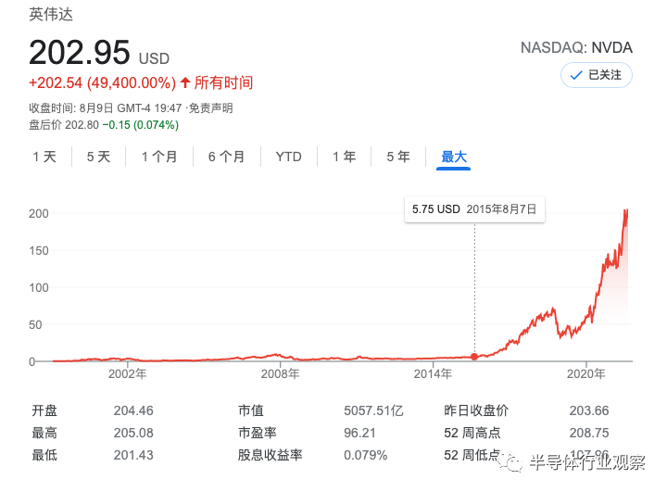The width and height of the screenshot is (667, 492).
Task: Click the 2008年 axis label
Action: (281, 374)
